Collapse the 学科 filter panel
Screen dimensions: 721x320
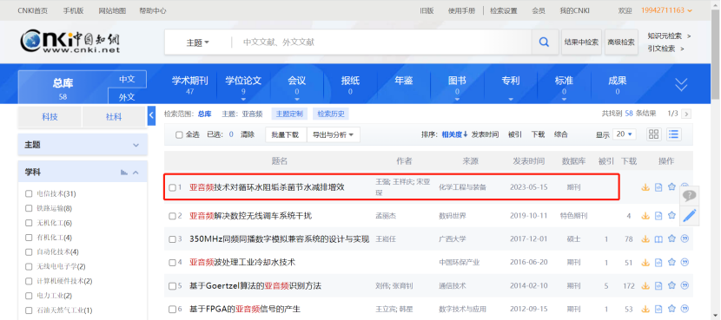click(x=136, y=173)
